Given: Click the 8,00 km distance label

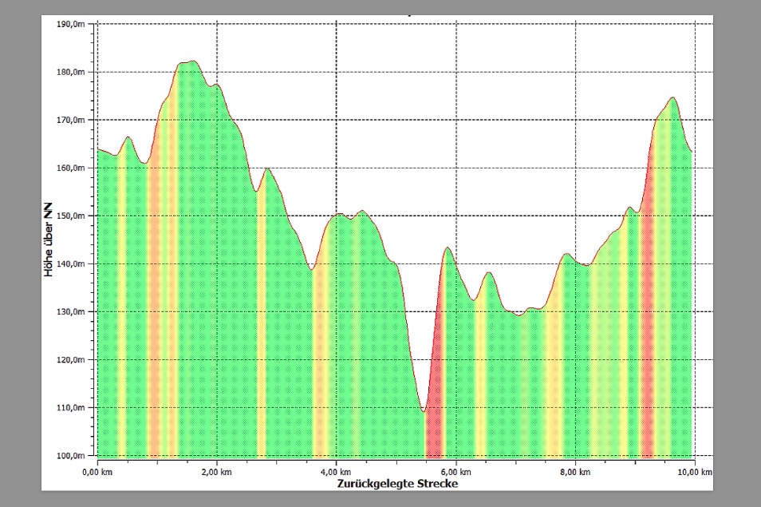Looking at the screenshot, I should 575,473.
